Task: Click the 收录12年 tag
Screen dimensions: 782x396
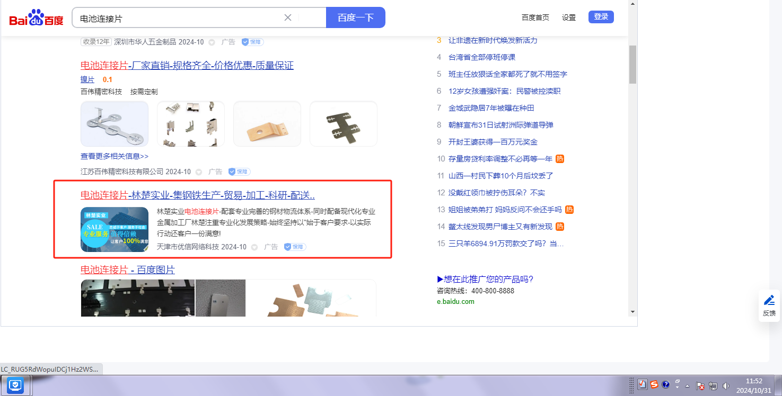Action: coord(96,42)
